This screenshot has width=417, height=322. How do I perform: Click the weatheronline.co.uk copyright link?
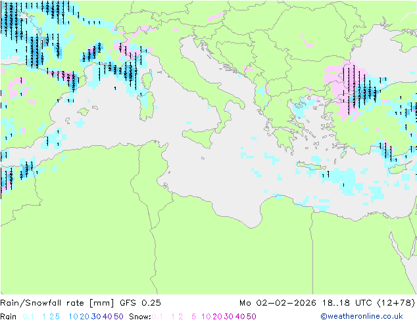pos(362,316)
